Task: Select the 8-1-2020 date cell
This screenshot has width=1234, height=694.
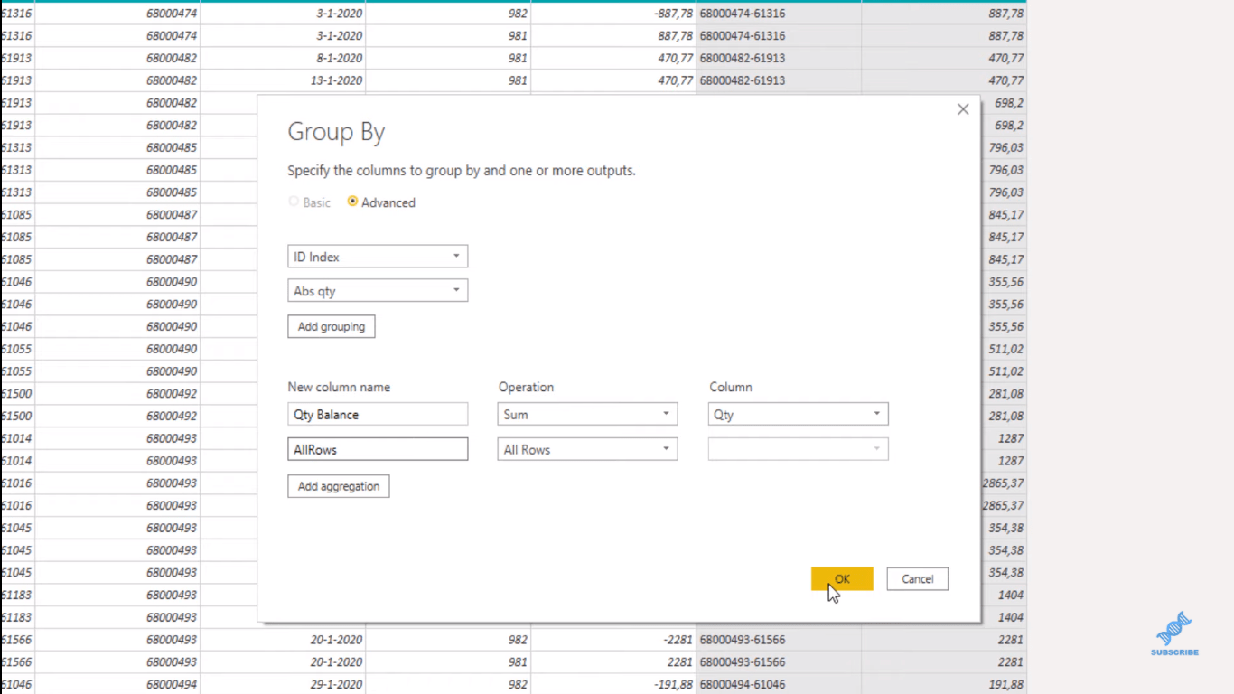Action: [x=283, y=58]
